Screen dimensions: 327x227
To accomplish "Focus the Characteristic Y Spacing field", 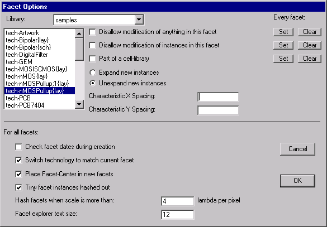I will click(x=218, y=110).
